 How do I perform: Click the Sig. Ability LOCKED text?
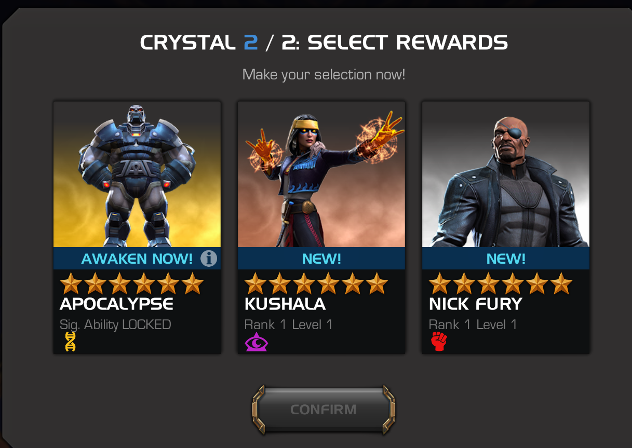click(x=115, y=325)
